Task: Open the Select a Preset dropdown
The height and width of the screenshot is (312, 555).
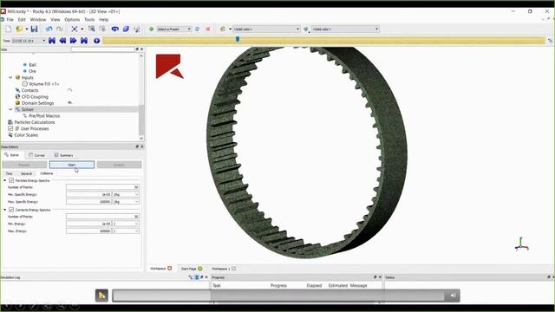Action: pyautogui.click(x=173, y=29)
